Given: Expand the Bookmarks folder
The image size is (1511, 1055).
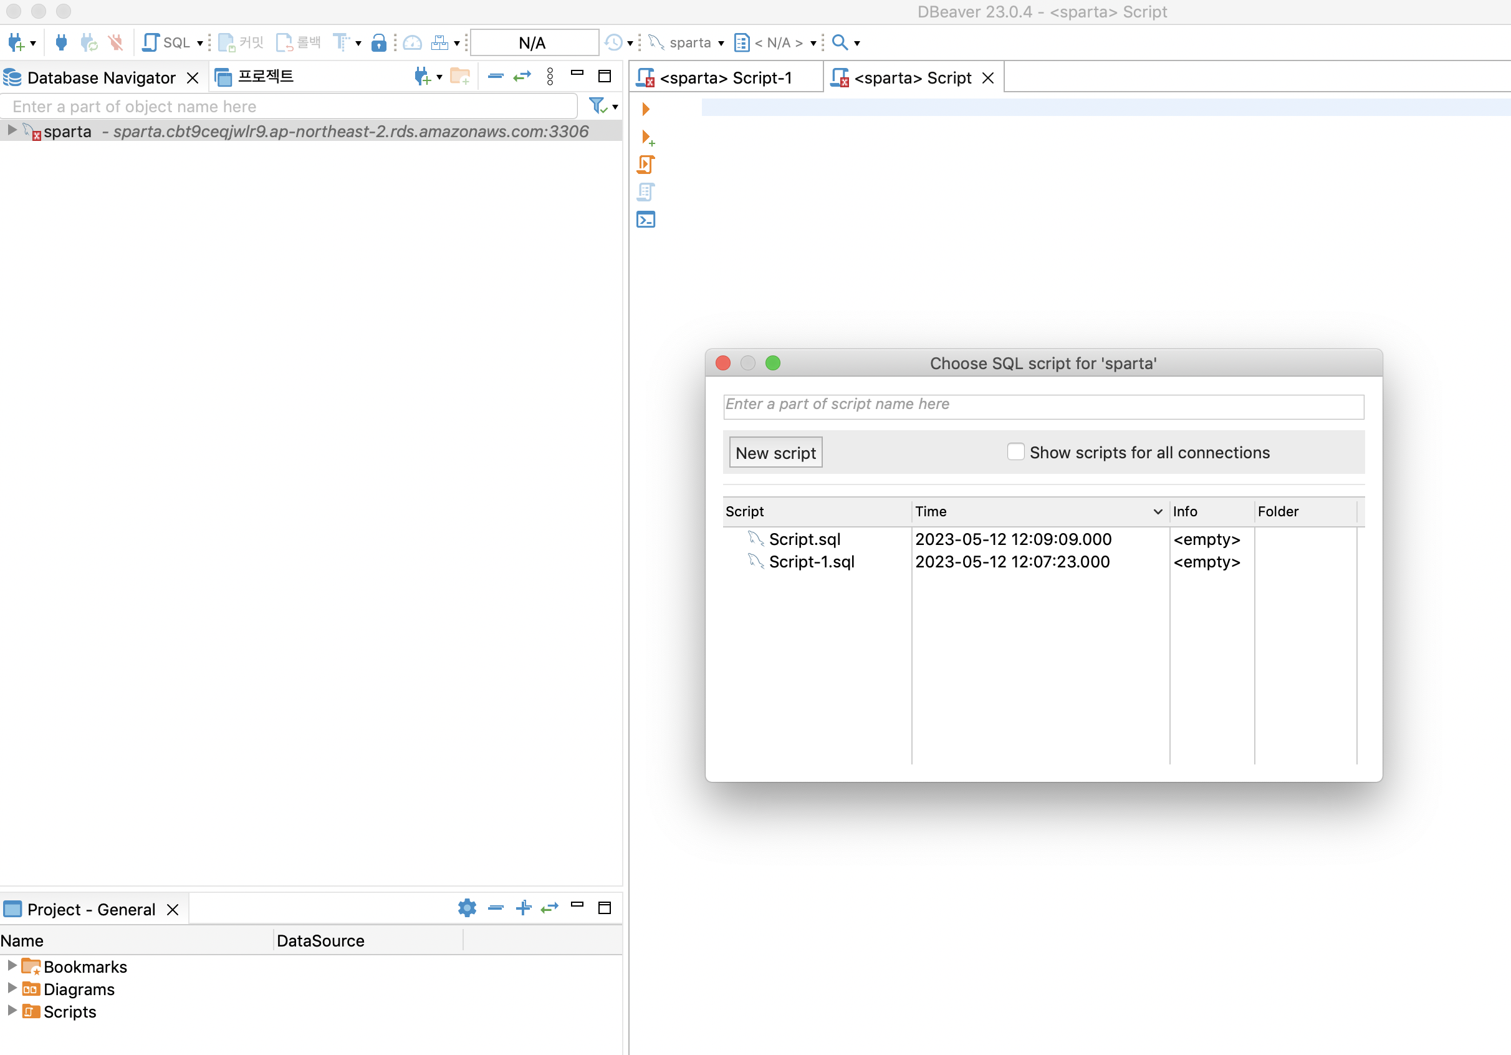Looking at the screenshot, I should pos(12,965).
